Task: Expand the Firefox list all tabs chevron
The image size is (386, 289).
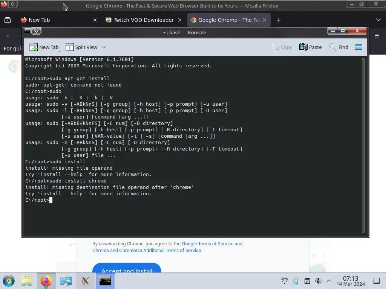Action: point(378,20)
